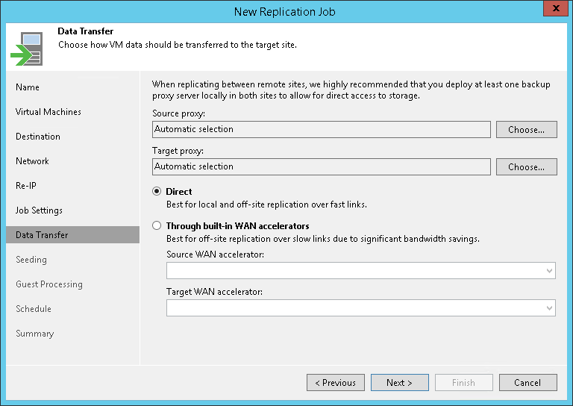The width and height of the screenshot is (573, 406).
Task: Select the Data Transfer step
Action: [x=42, y=235]
